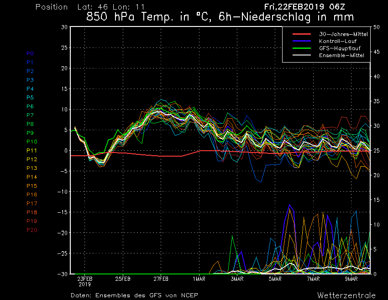Select the 'Ensemble-Mittel' legend text
This screenshot has height=300, width=388.
341,55
